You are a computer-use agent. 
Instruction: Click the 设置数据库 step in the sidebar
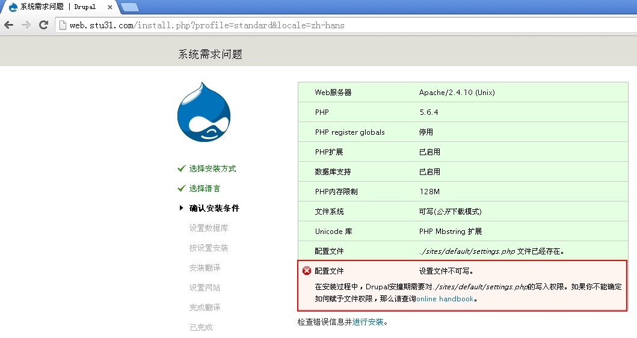point(209,228)
